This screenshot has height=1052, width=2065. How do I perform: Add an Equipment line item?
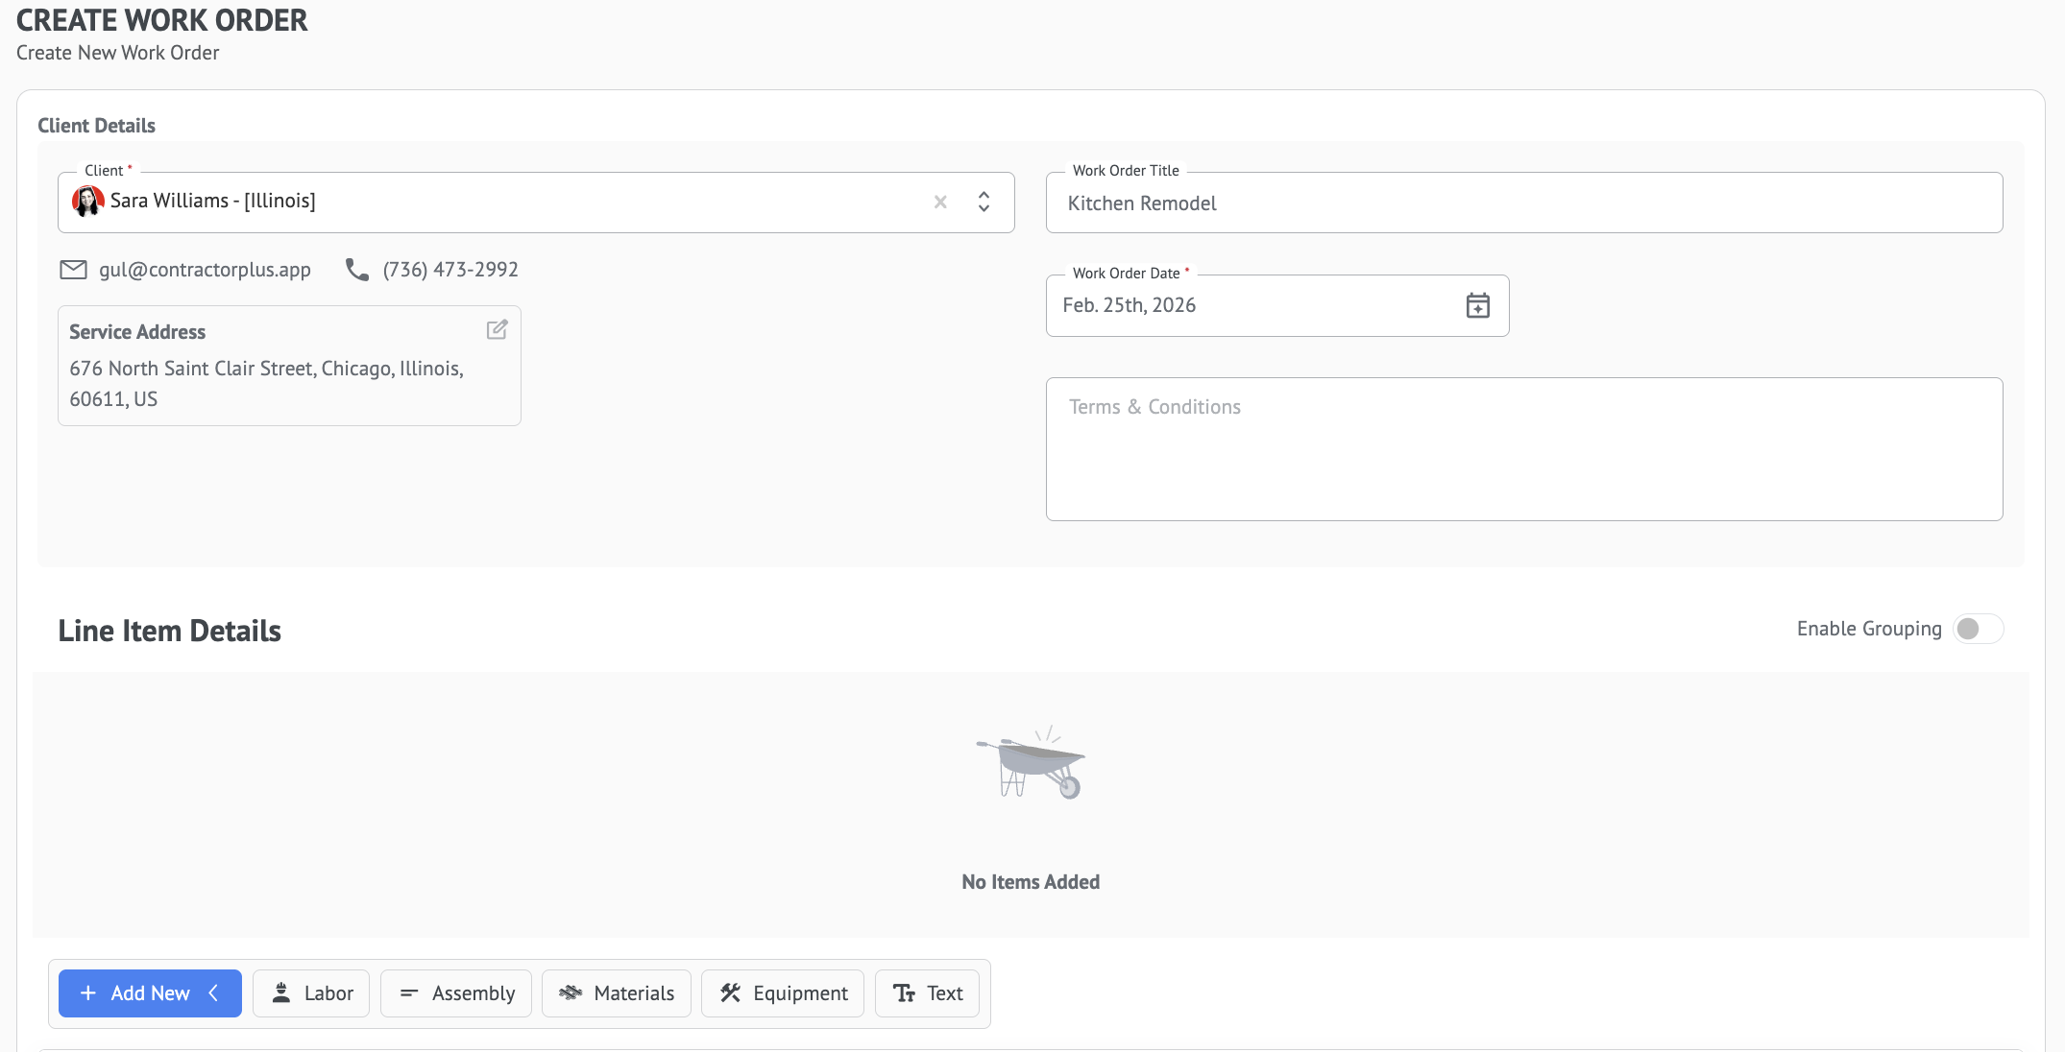coord(783,993)
